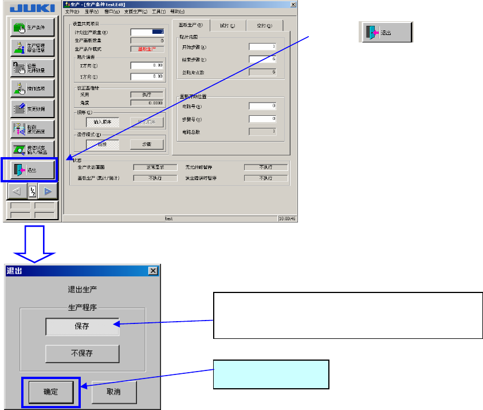Click the 生产基板数量 value 0
Viewport: 483px width, 410px height.
point(147,41)
